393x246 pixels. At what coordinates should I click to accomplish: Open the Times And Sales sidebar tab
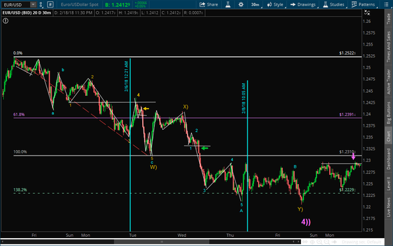(388, 46)
